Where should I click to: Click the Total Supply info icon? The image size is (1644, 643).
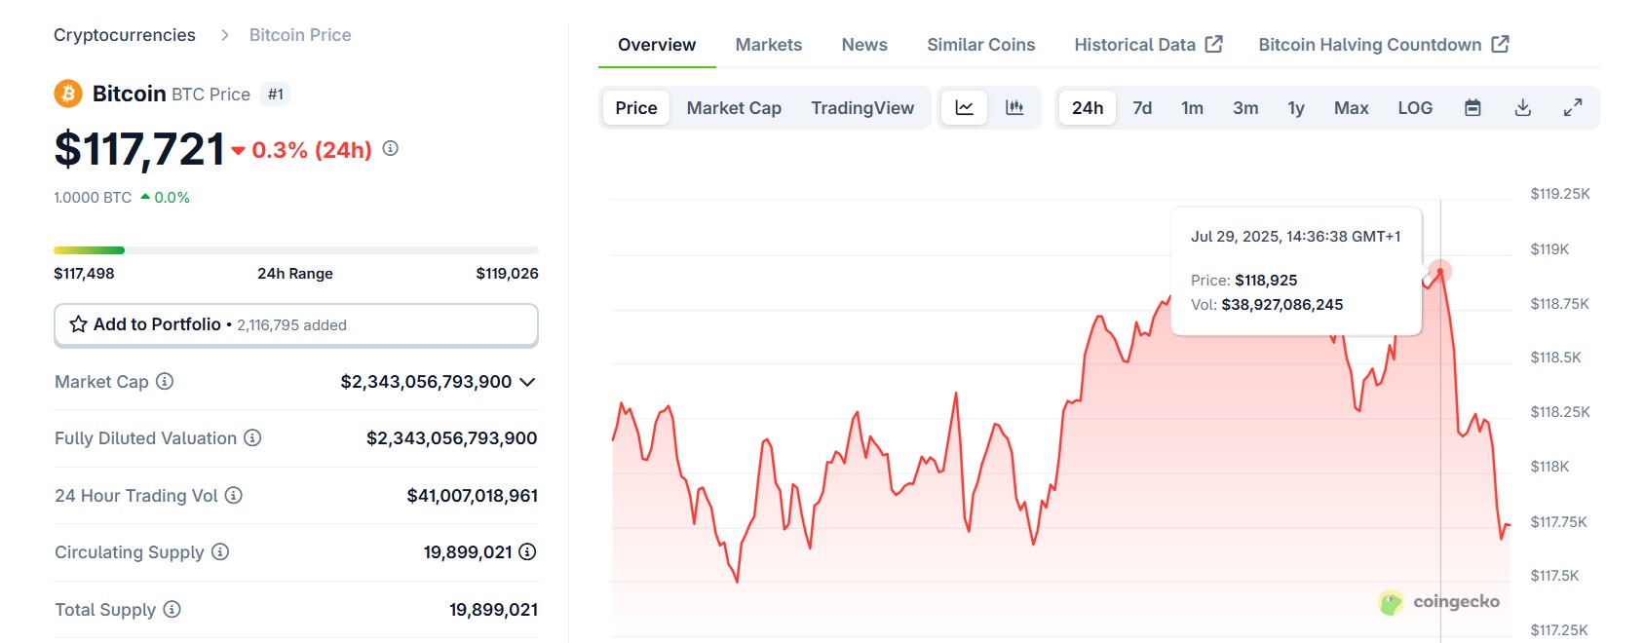(172, 609)
